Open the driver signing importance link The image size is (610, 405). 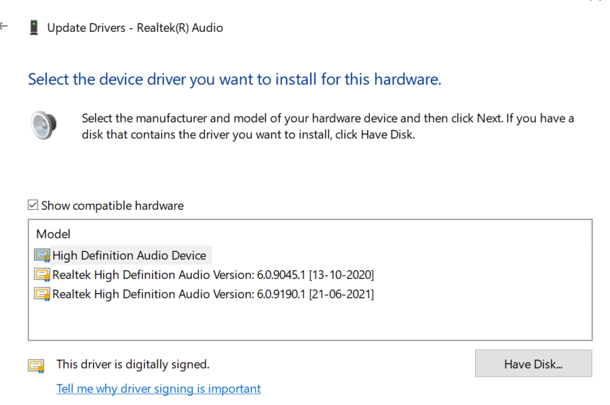(x=158, y=389)
